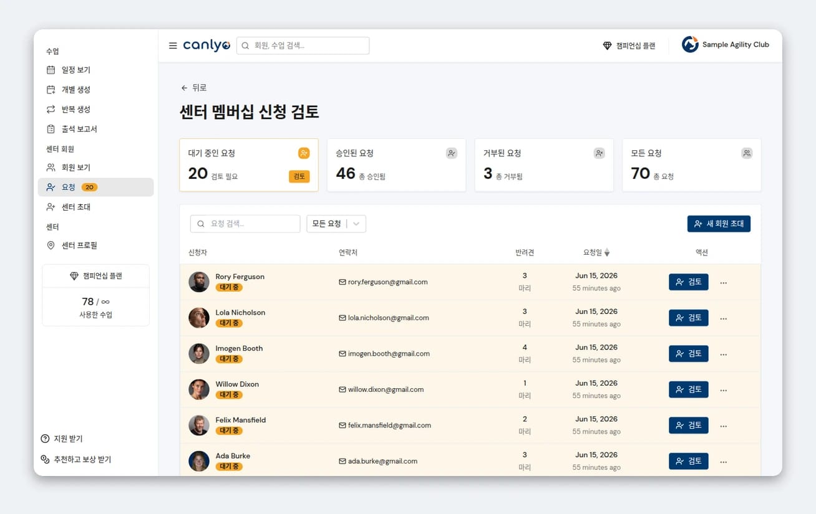Image resolution: width=816 pixels, height=514 pixels.
Task: Select the 모든 요청 card showing 70
Action: point(692,165)
